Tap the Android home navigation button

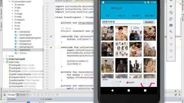click(x=129, y=90)
